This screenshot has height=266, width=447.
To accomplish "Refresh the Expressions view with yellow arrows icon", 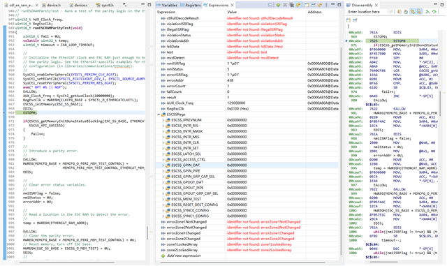I will 320,5.
